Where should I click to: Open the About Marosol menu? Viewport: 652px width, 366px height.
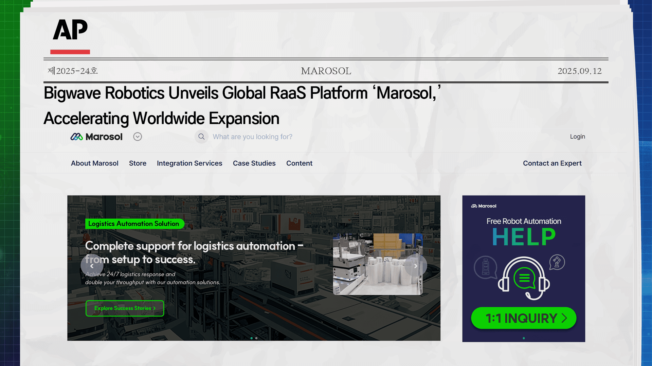[94, 163]
